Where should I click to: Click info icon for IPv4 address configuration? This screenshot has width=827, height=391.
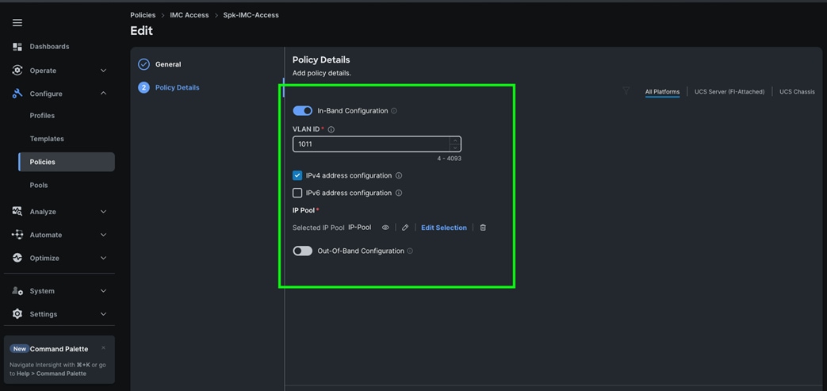pyautogui.click(x=399, y=176)
